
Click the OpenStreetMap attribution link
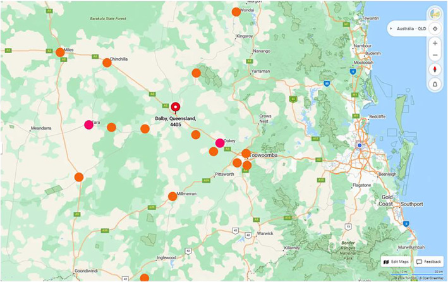click(432, 278)
